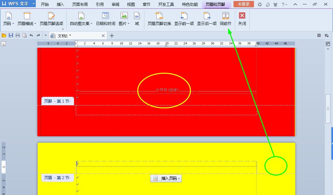Click the vertical scrollbar thumb
This screenshot has height=195, width=333.
328,108
